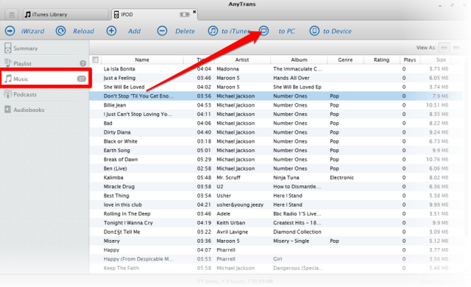Open the home list icon left of iTunes Library tab
The height and width of the screenshot is (287, 471).
(x=12, y=15)
